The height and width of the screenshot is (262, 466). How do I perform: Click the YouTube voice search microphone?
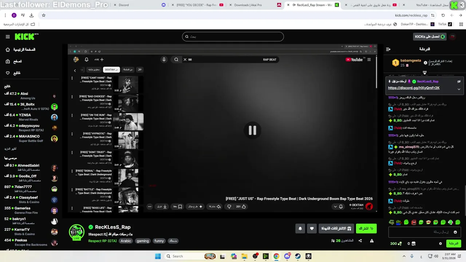[164, 60]
